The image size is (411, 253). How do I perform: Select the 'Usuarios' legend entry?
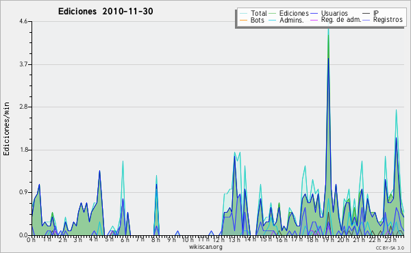[x=334, y=13]
